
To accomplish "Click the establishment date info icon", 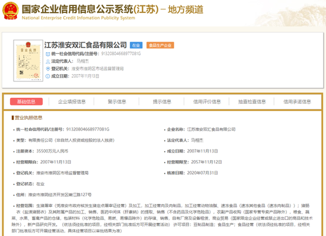I will (x=48, y=76).
